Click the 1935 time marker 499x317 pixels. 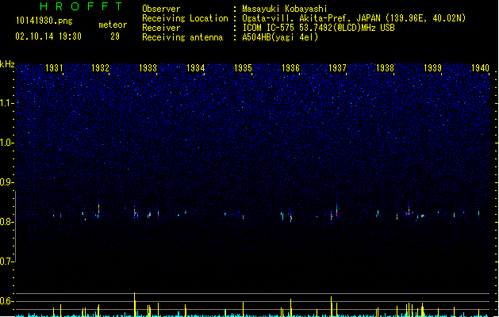point(243,68)
